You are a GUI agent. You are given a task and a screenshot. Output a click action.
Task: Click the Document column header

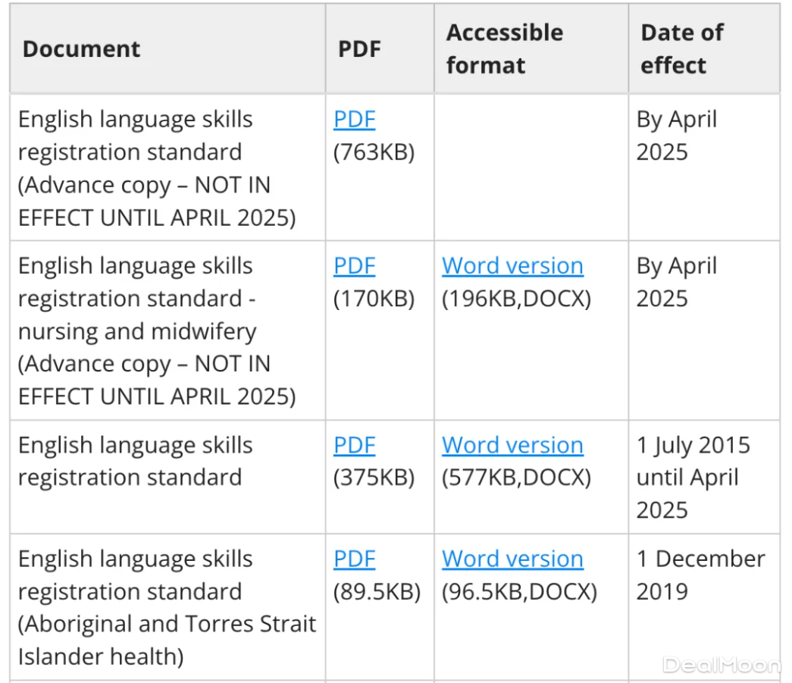tap(81, 49)
